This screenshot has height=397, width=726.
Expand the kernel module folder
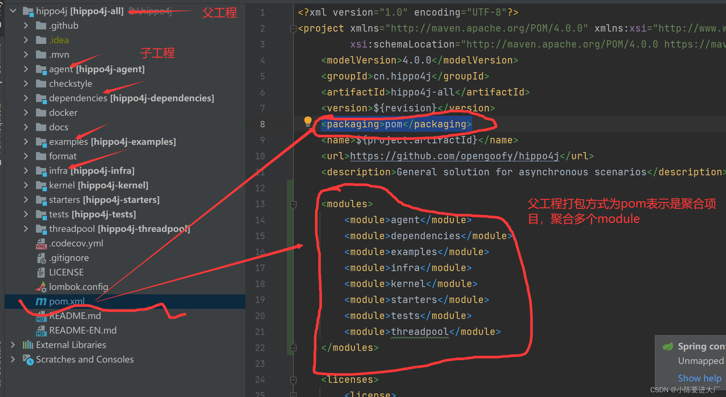tap(25, 185)
